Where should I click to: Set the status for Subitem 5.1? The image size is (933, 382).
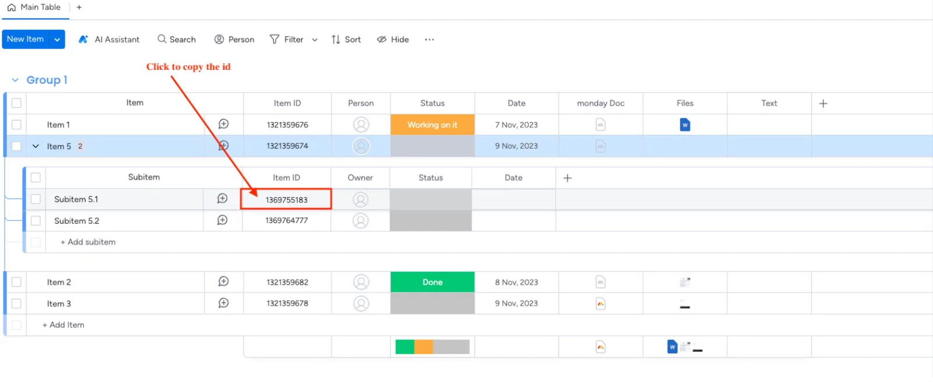pyautogui.click(x=431, y=199)
